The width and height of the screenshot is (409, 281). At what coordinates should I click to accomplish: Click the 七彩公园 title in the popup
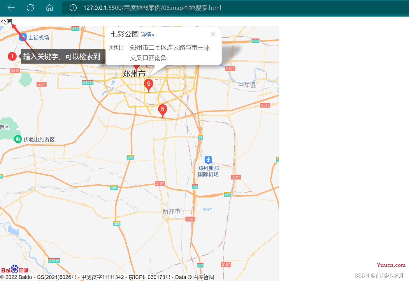(x=124, y=34)
